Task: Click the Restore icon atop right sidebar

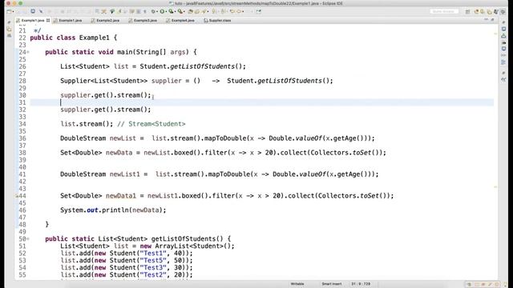Action: click(x=503, y=22)
